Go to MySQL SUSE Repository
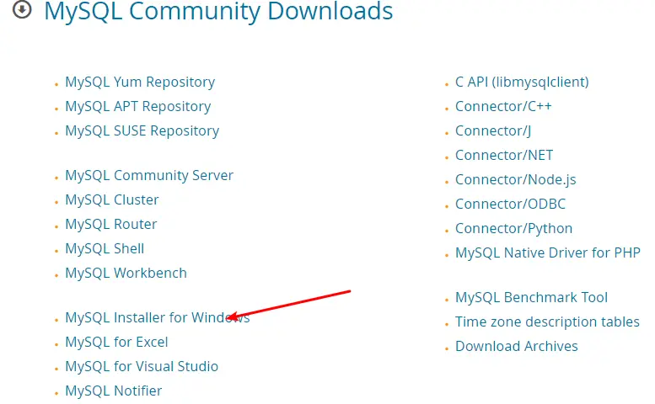The height and width of the screenshot is (404, 655). [142, 130]
